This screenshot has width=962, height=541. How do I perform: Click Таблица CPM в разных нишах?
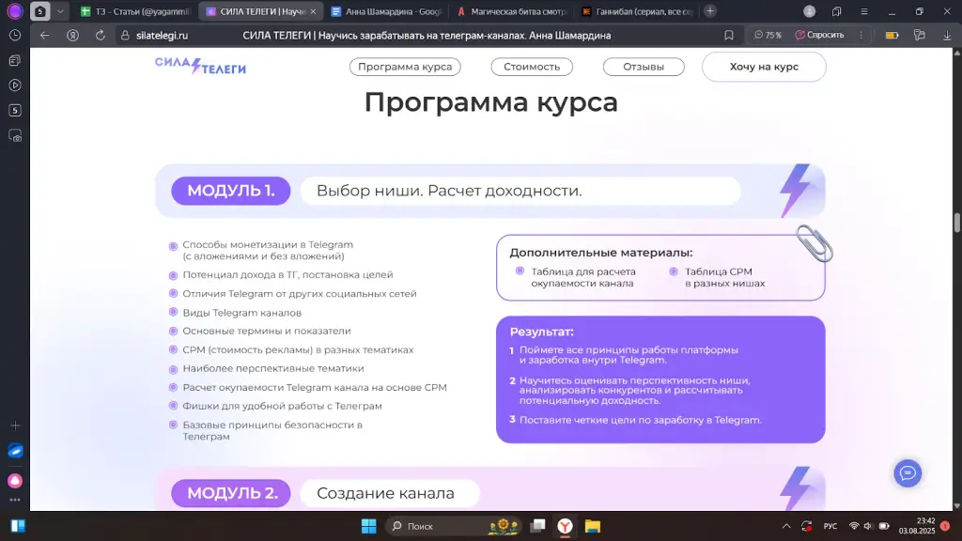pyautogui.click(x=724, y=277)
